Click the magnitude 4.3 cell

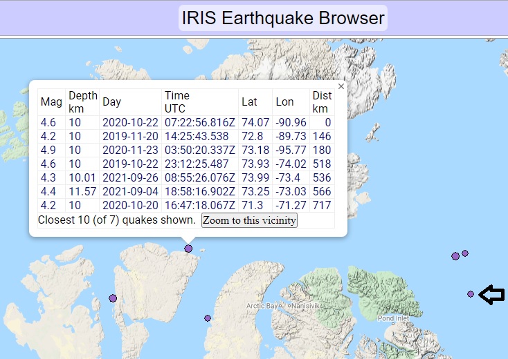51,177
